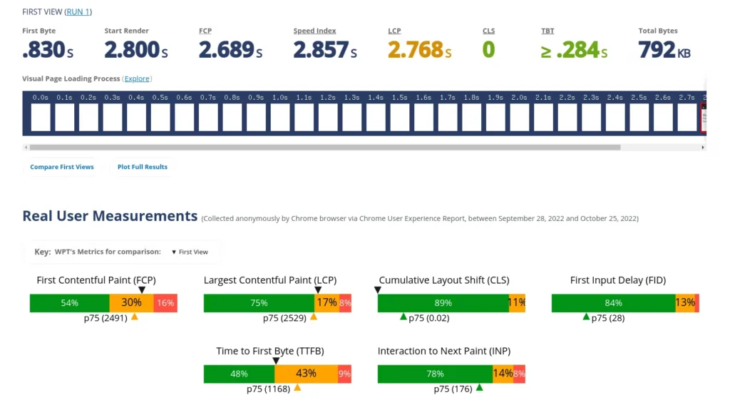Click the Explore link
The height and width of the screenshot is (415, 730).
point(137,78)
